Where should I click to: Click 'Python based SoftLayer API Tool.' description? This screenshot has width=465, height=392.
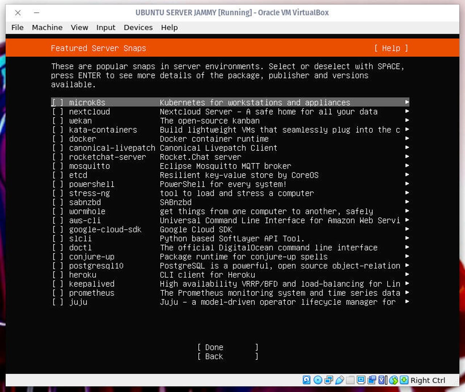232,238
